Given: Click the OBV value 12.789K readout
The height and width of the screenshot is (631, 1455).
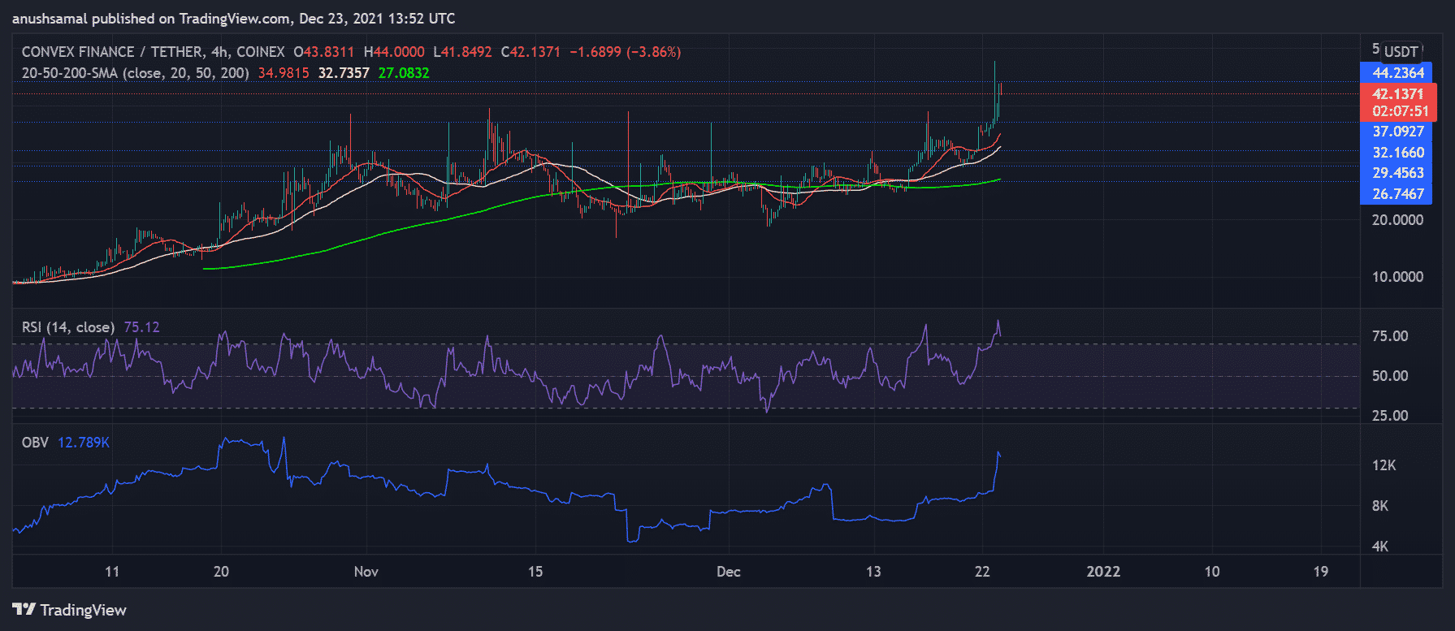Looking at the screenshot, I should [84, 443].
